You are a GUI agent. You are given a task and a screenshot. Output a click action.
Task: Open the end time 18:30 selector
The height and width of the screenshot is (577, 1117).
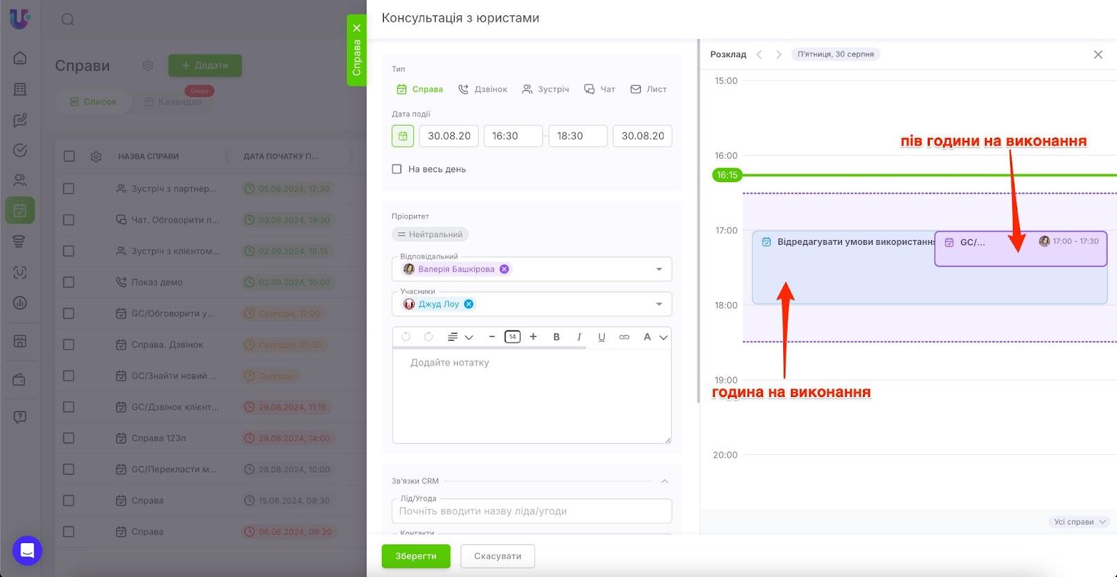click(578, 136)
